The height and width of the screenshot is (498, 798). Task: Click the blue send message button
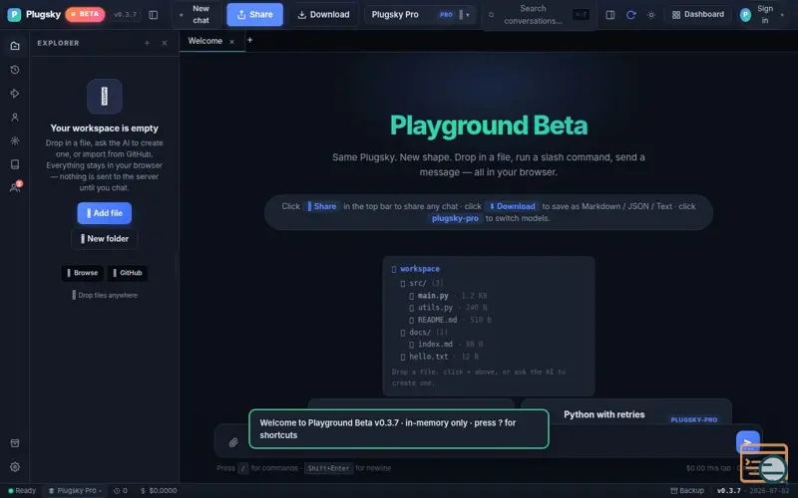pos(747,441)
